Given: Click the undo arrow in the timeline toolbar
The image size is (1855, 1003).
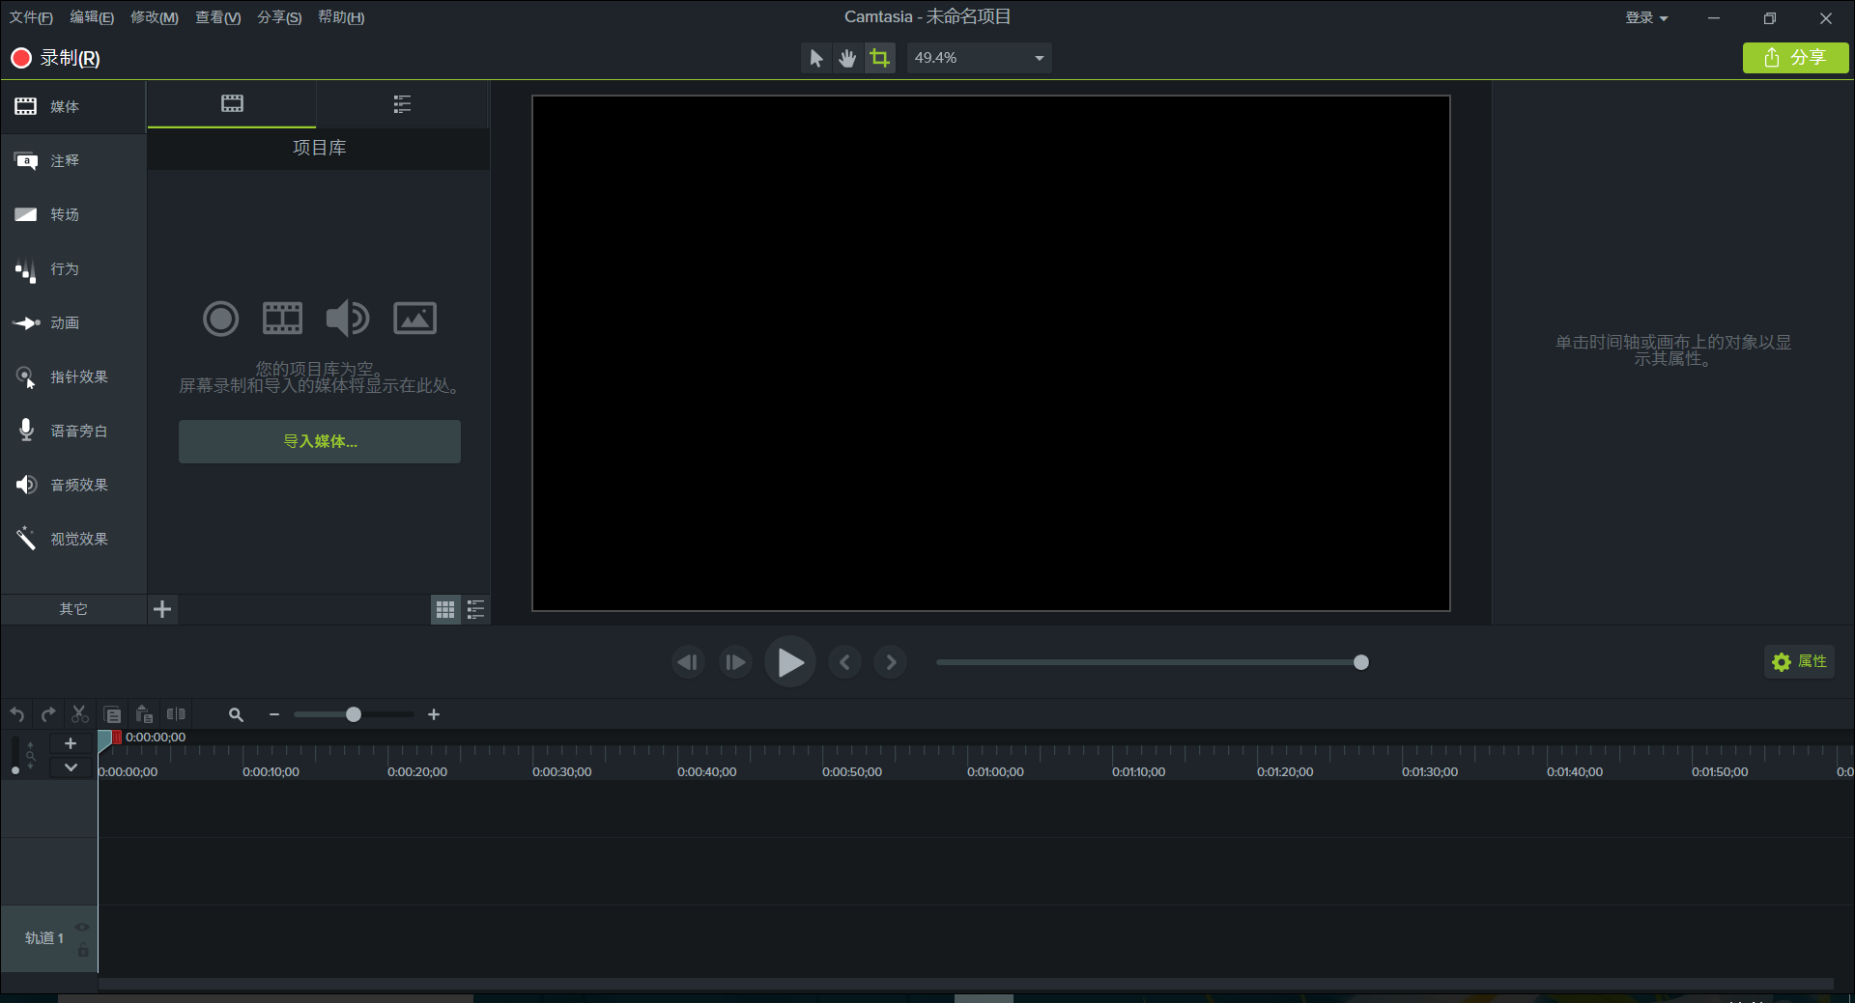Looking at the screenshot, I should [17, 714].
